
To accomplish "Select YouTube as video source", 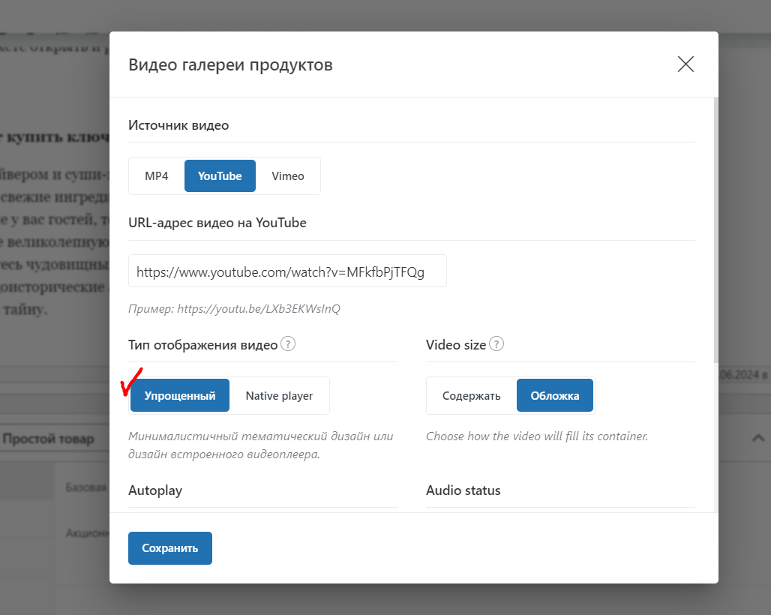I will coord(220,176).
